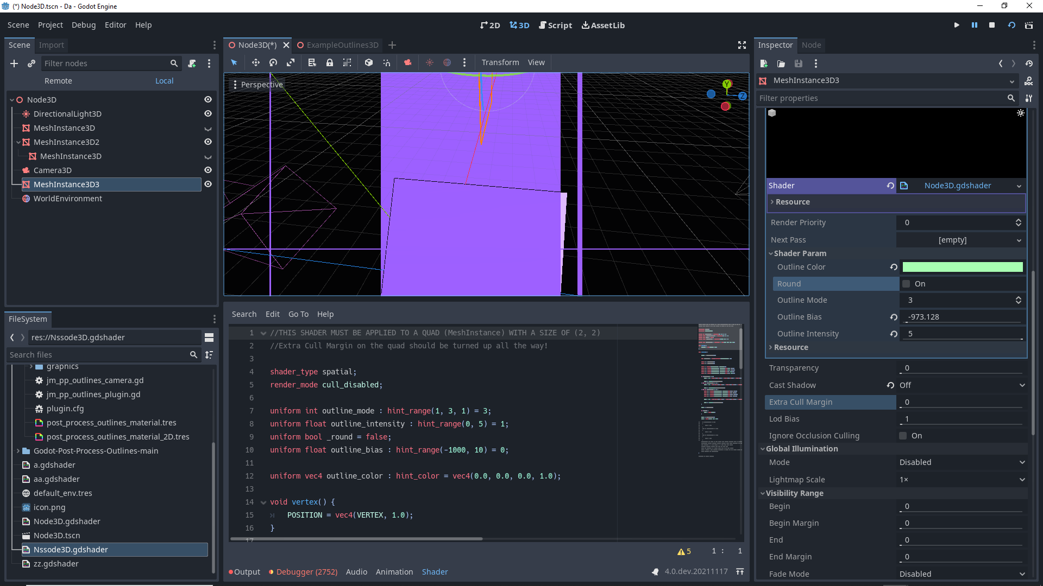Click the Filter properties search field

point(885,98)
